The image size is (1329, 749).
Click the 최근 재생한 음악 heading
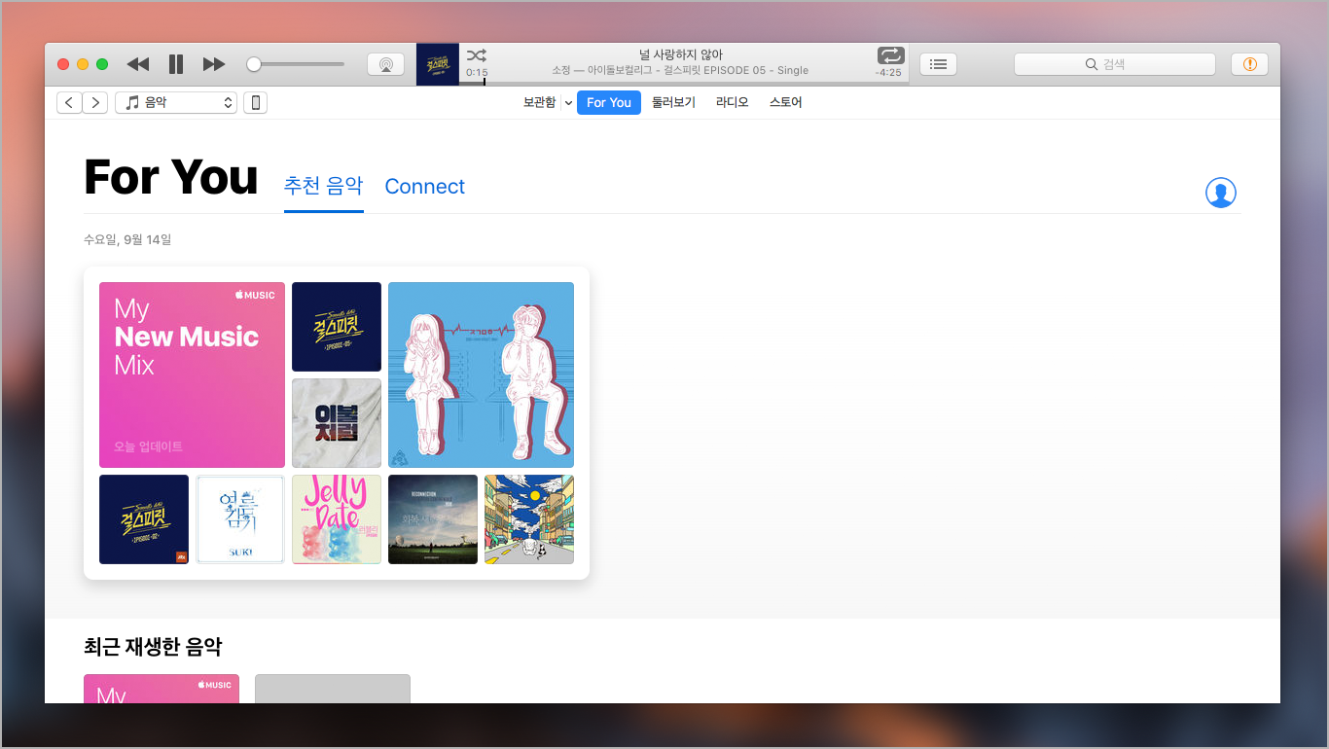coord(153,646)
